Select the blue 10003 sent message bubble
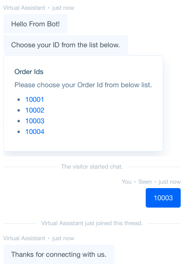187x268 pixels. pos(163,198)
